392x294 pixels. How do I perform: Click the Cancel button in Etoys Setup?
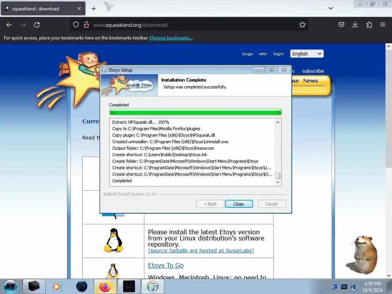coord(271,204)
